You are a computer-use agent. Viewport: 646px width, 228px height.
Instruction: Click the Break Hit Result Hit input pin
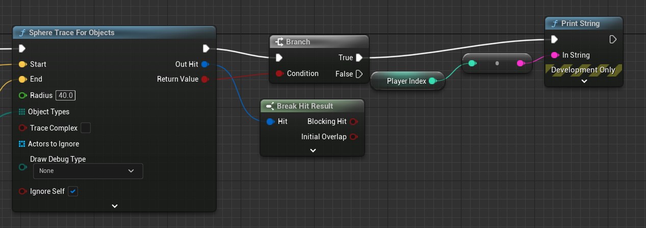pos(270,121)
